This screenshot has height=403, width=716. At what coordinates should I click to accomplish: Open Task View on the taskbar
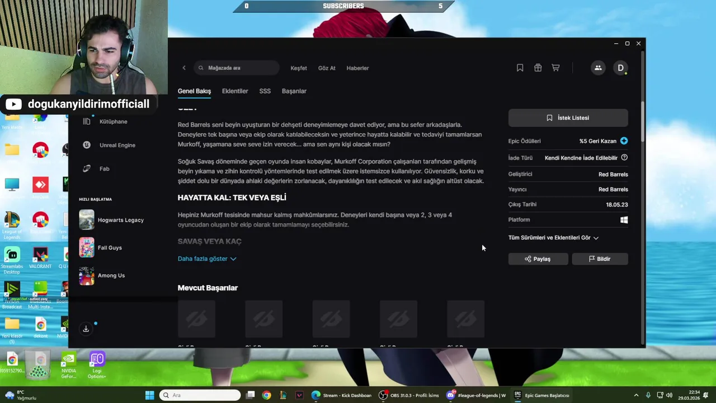pos(251,395)
